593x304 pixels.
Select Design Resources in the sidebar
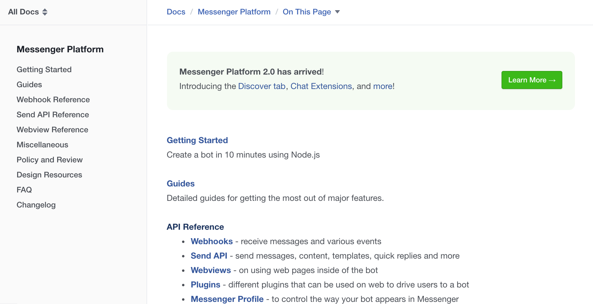pos(49,175)
